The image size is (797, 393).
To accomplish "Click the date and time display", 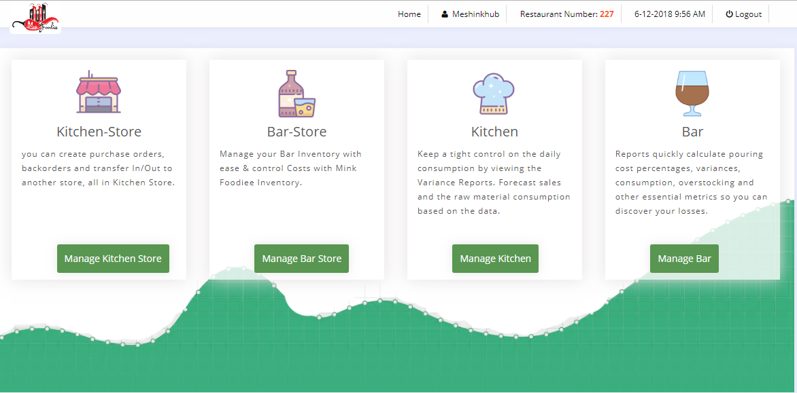I will [669, 14].
